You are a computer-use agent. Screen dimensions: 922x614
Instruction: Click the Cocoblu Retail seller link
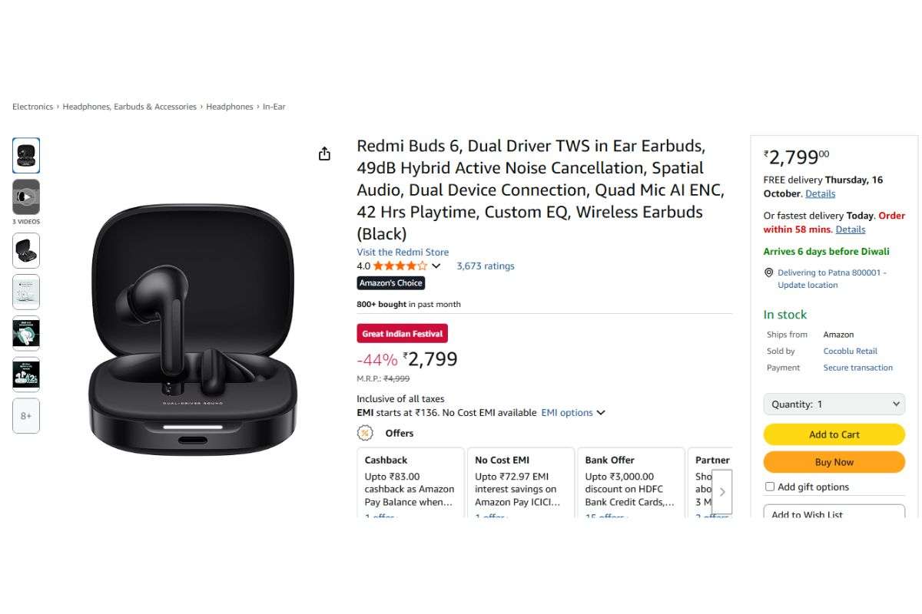click(850, 351)
